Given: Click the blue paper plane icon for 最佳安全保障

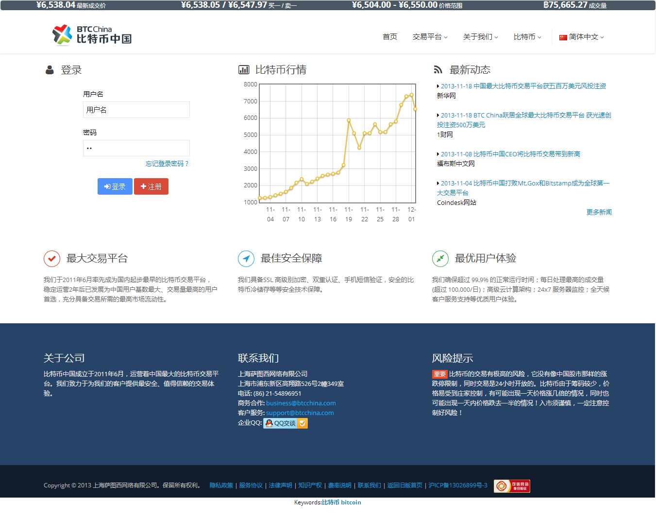Looking at the screenshot, I should pos(246,259).
